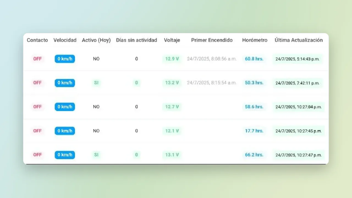This screenshot has height=198, width=352.
Task: Click the 10:27:04 p.m. last update timestamp
Action: (299, 107)
